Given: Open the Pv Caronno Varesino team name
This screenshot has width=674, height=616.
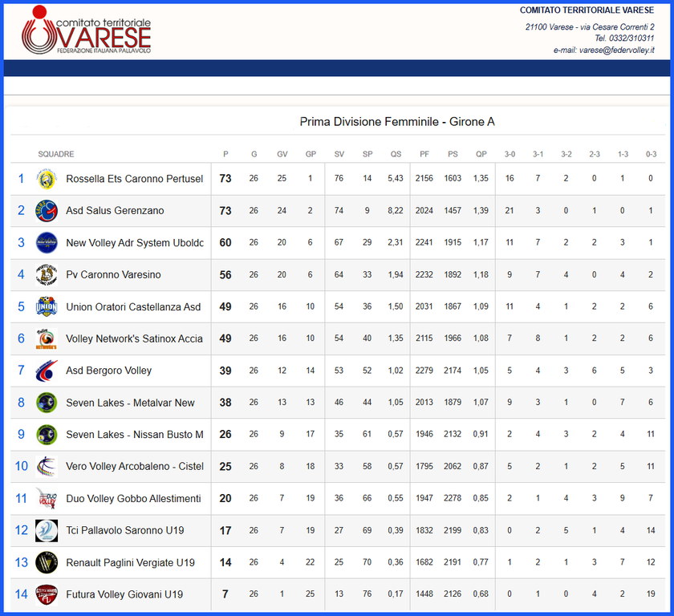Looking at the screenshot, I should [113, 274].
